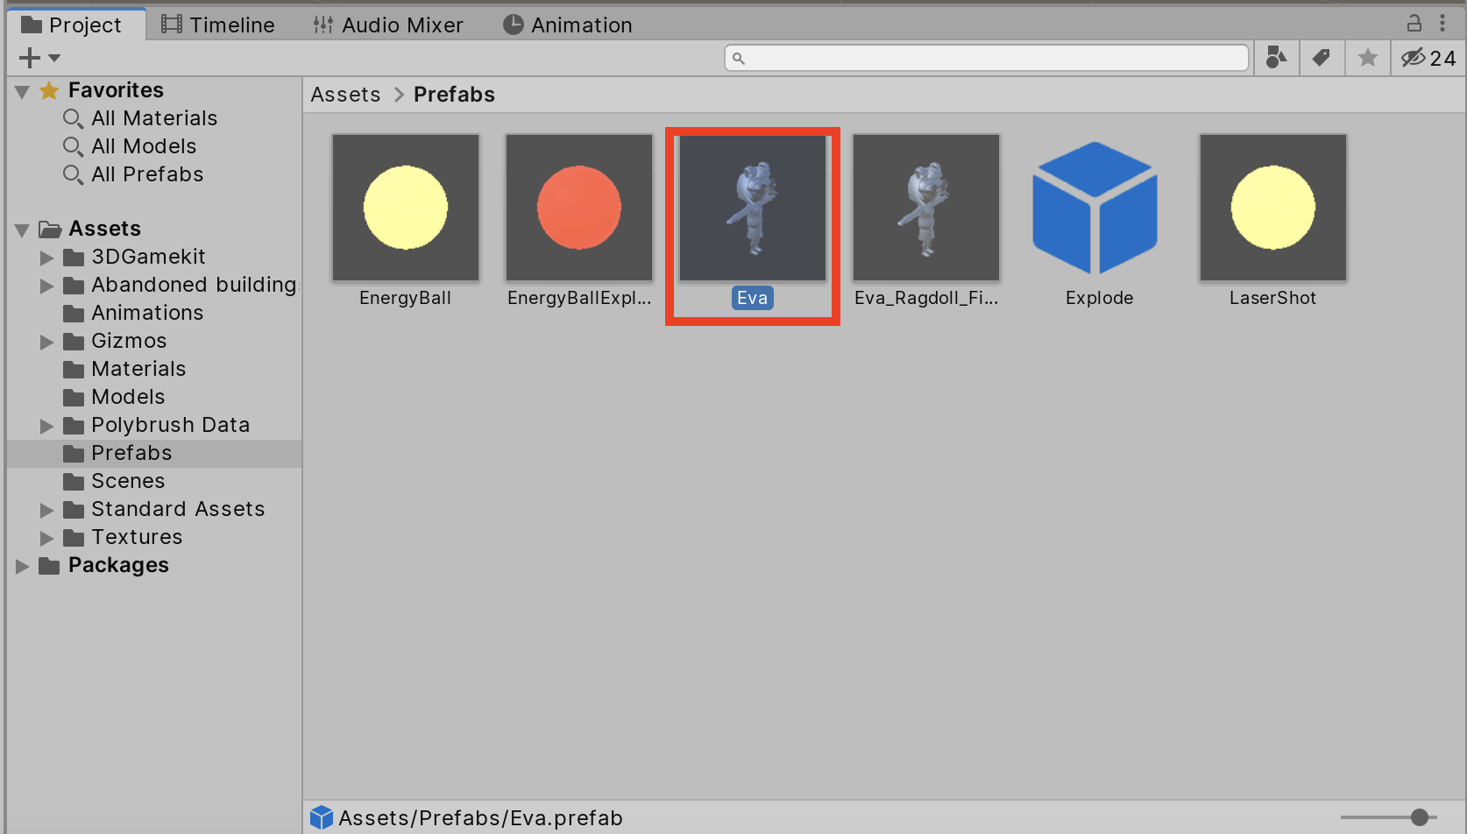Focus the project search field
Image resolution: width=1467 pixels, height=834 pixels.
[987, 58]
